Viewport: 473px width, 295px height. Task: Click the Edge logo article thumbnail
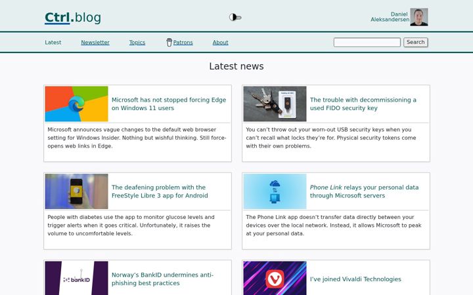click(x=77, y=104)
